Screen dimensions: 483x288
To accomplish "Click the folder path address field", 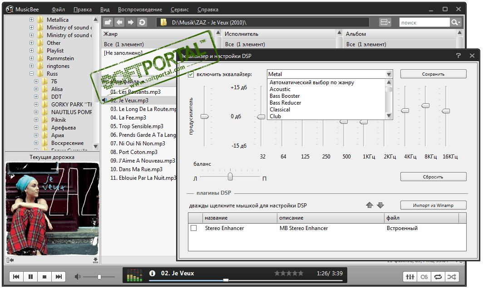I will click(263, 23).
